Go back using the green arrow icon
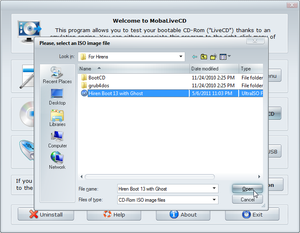The width and height of the screenshot is (300, 233). pyautogui.click(x=194, y=57)
